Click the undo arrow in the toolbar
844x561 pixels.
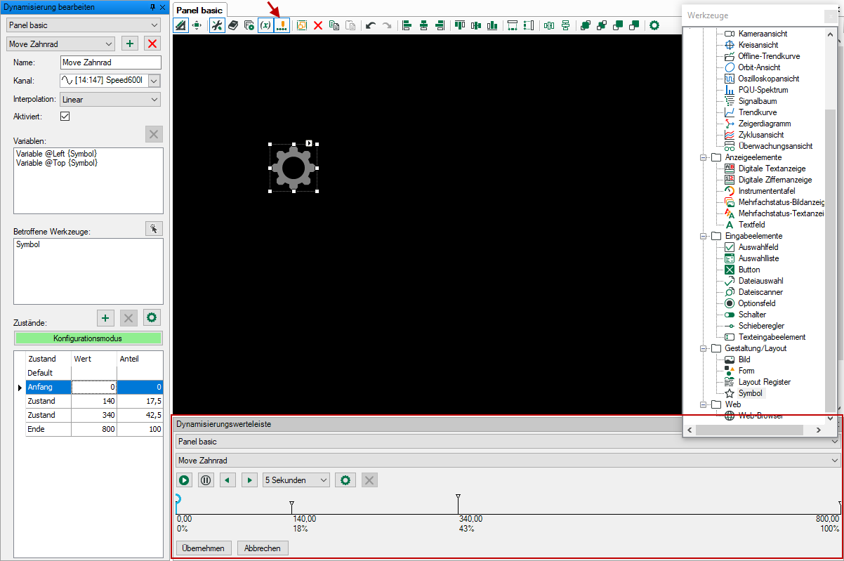pyautogui.click(x=371, y=25)
